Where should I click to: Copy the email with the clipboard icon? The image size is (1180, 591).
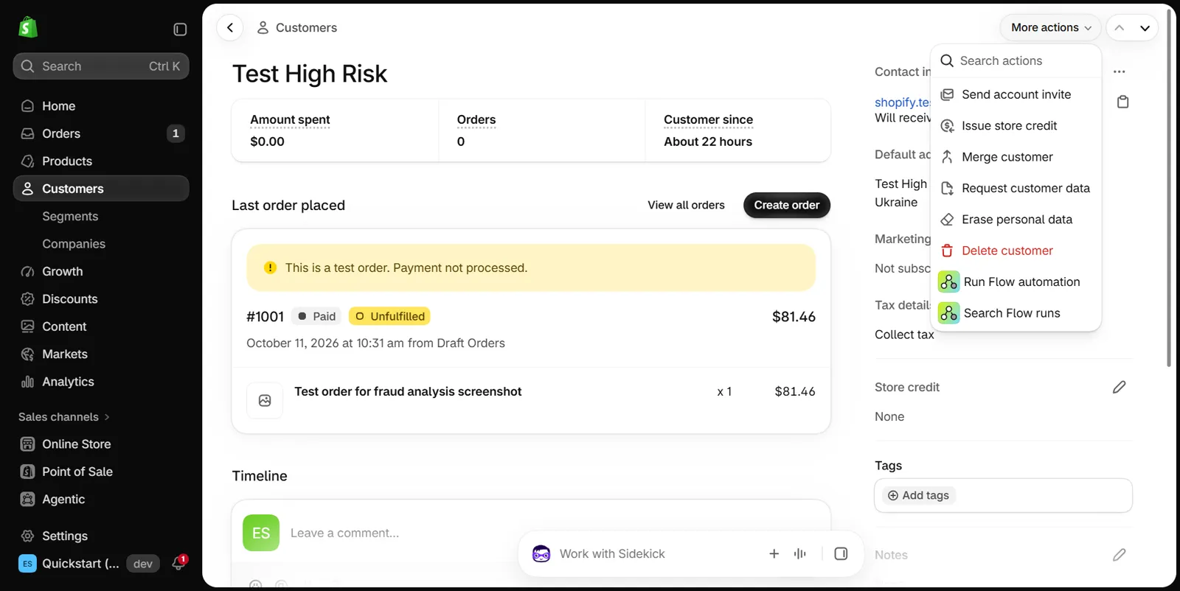(1122, 102)
